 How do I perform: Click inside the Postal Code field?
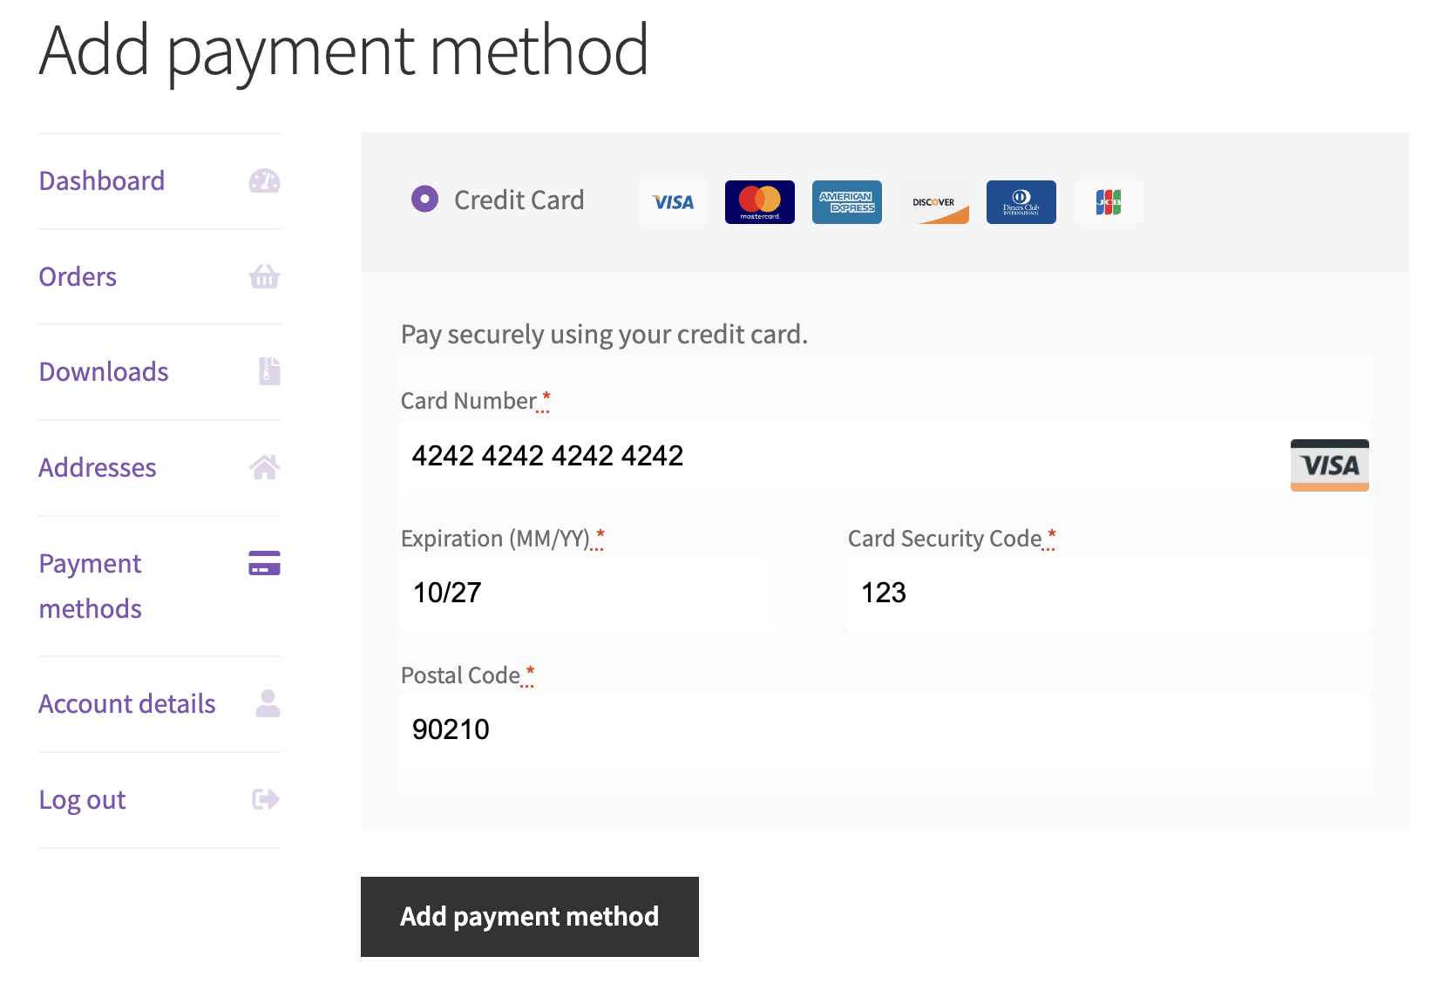[884, 730]
